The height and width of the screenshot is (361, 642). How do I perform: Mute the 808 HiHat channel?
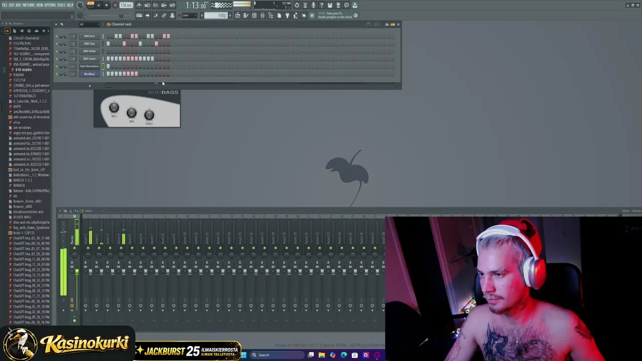pyautogui.click(x=57, y=51)
